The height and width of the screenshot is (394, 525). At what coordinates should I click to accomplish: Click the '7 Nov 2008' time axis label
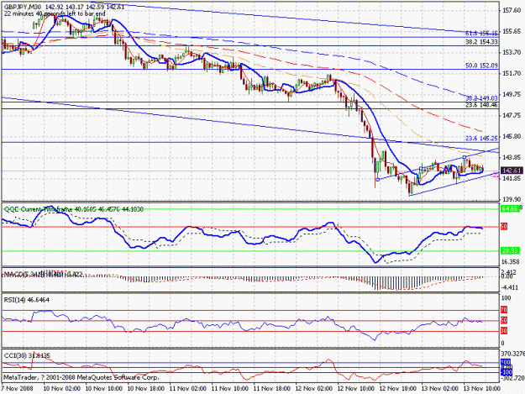(18, 389)
